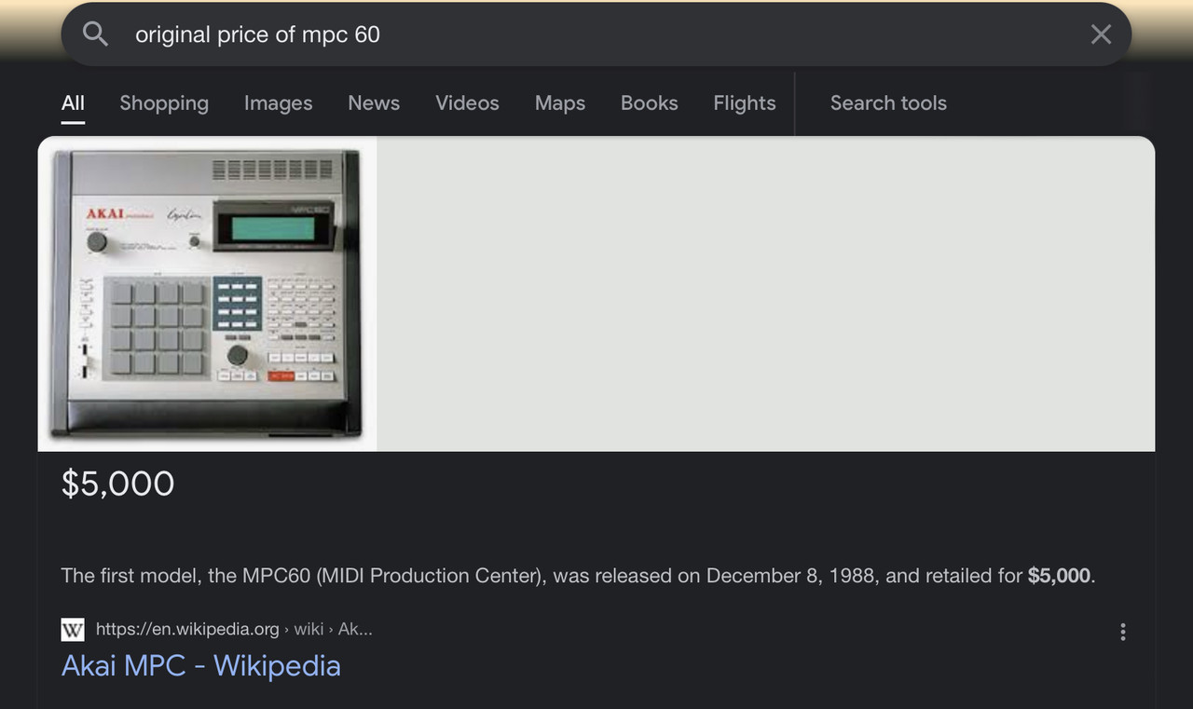This screenshot has width=1193, height=709.
Task: Switch to the Images tab
Action: click(278, 103)
